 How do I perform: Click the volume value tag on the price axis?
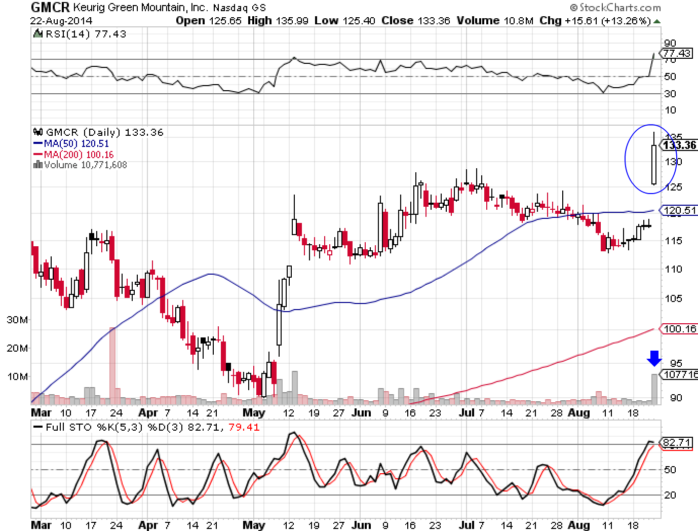pyautogui.click(x=678, y=374)
